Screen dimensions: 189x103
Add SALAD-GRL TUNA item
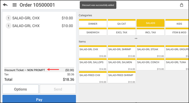tap(177, 64)
